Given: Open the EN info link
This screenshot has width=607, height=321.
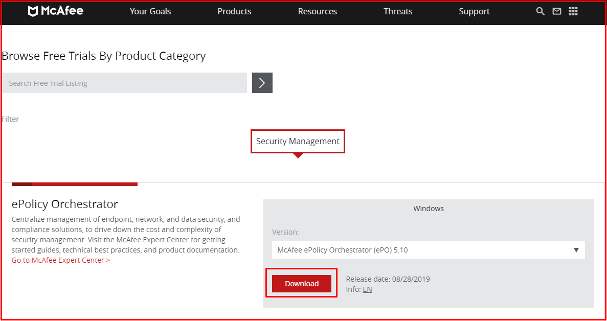Looking at the screenshot, I should click(x=367, y=289).
